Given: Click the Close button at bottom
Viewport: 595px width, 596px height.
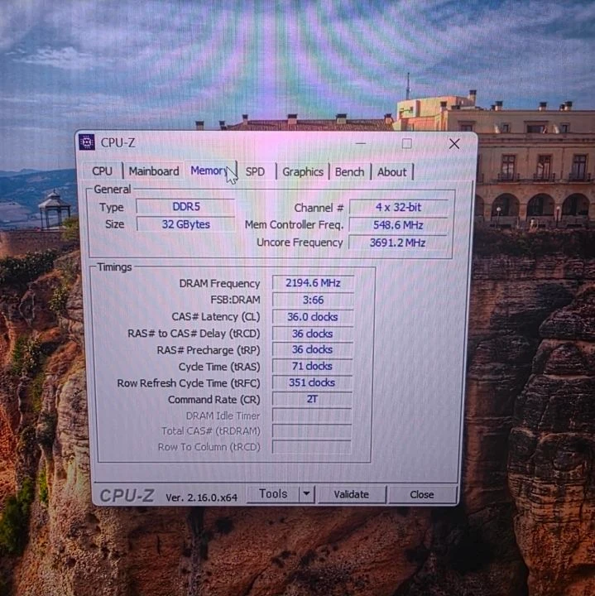Looking at the screenshot, I should tap(422, 494).
